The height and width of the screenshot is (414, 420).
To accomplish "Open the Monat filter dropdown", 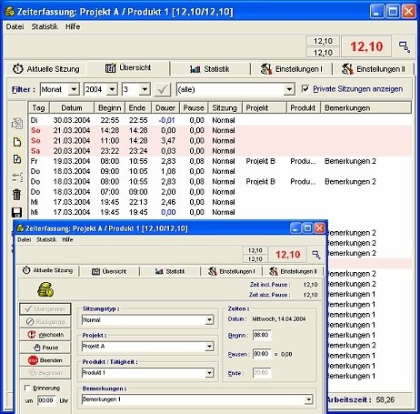I will point(74,89).
